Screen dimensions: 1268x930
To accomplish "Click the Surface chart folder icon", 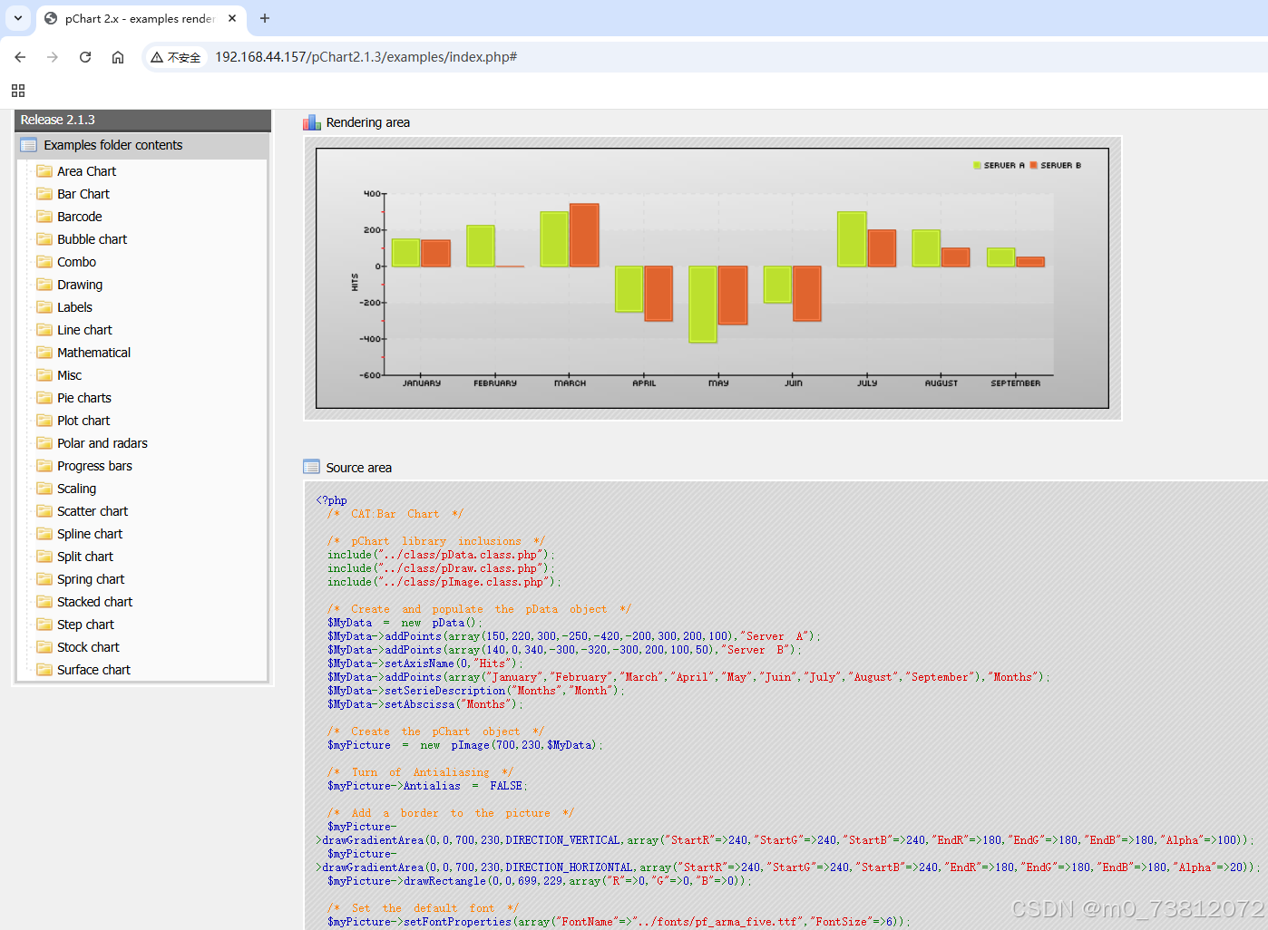I will [x=44, y=670].
